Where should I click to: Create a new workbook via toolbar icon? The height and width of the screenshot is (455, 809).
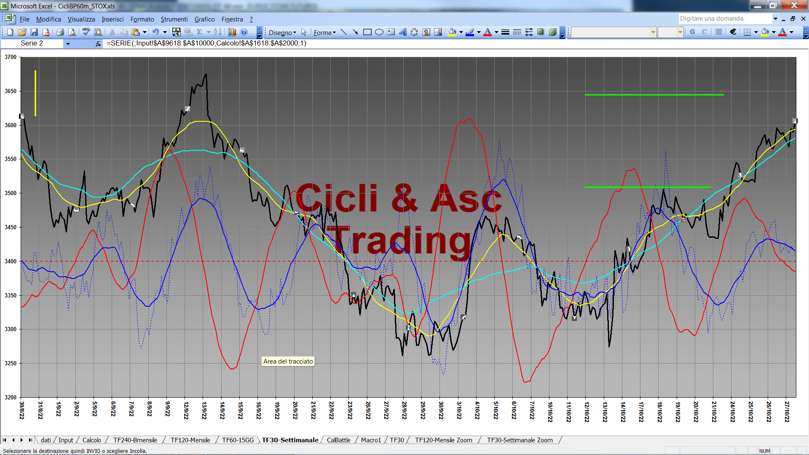(x=10, y=32)
